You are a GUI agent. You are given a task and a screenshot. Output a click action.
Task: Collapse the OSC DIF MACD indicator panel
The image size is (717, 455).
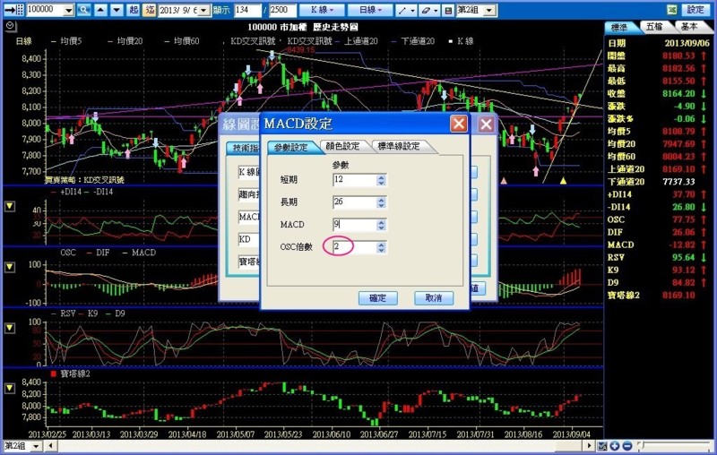coord(10,267)
